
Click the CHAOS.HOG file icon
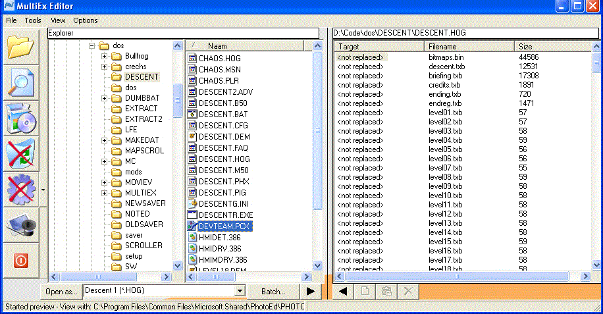click(x=192, y=58)
